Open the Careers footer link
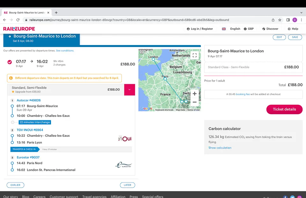306x198 pixels. [x=40, y=196]
